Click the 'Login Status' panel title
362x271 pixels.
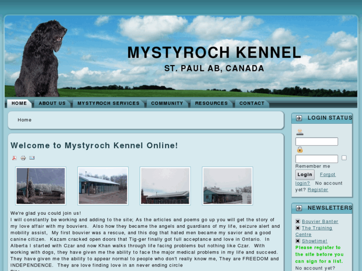click(x=330, y=118)
